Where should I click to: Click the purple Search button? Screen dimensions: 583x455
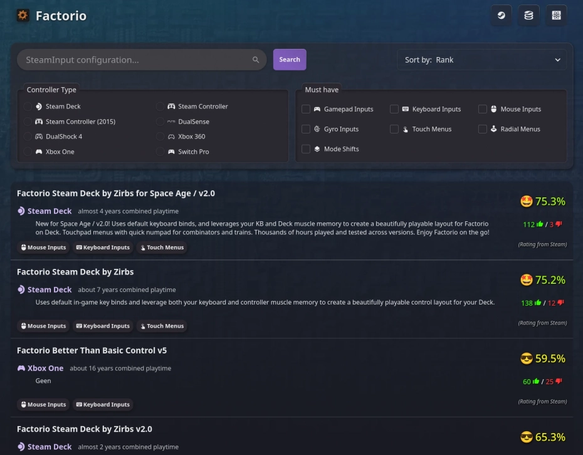(x=290, y=60)
